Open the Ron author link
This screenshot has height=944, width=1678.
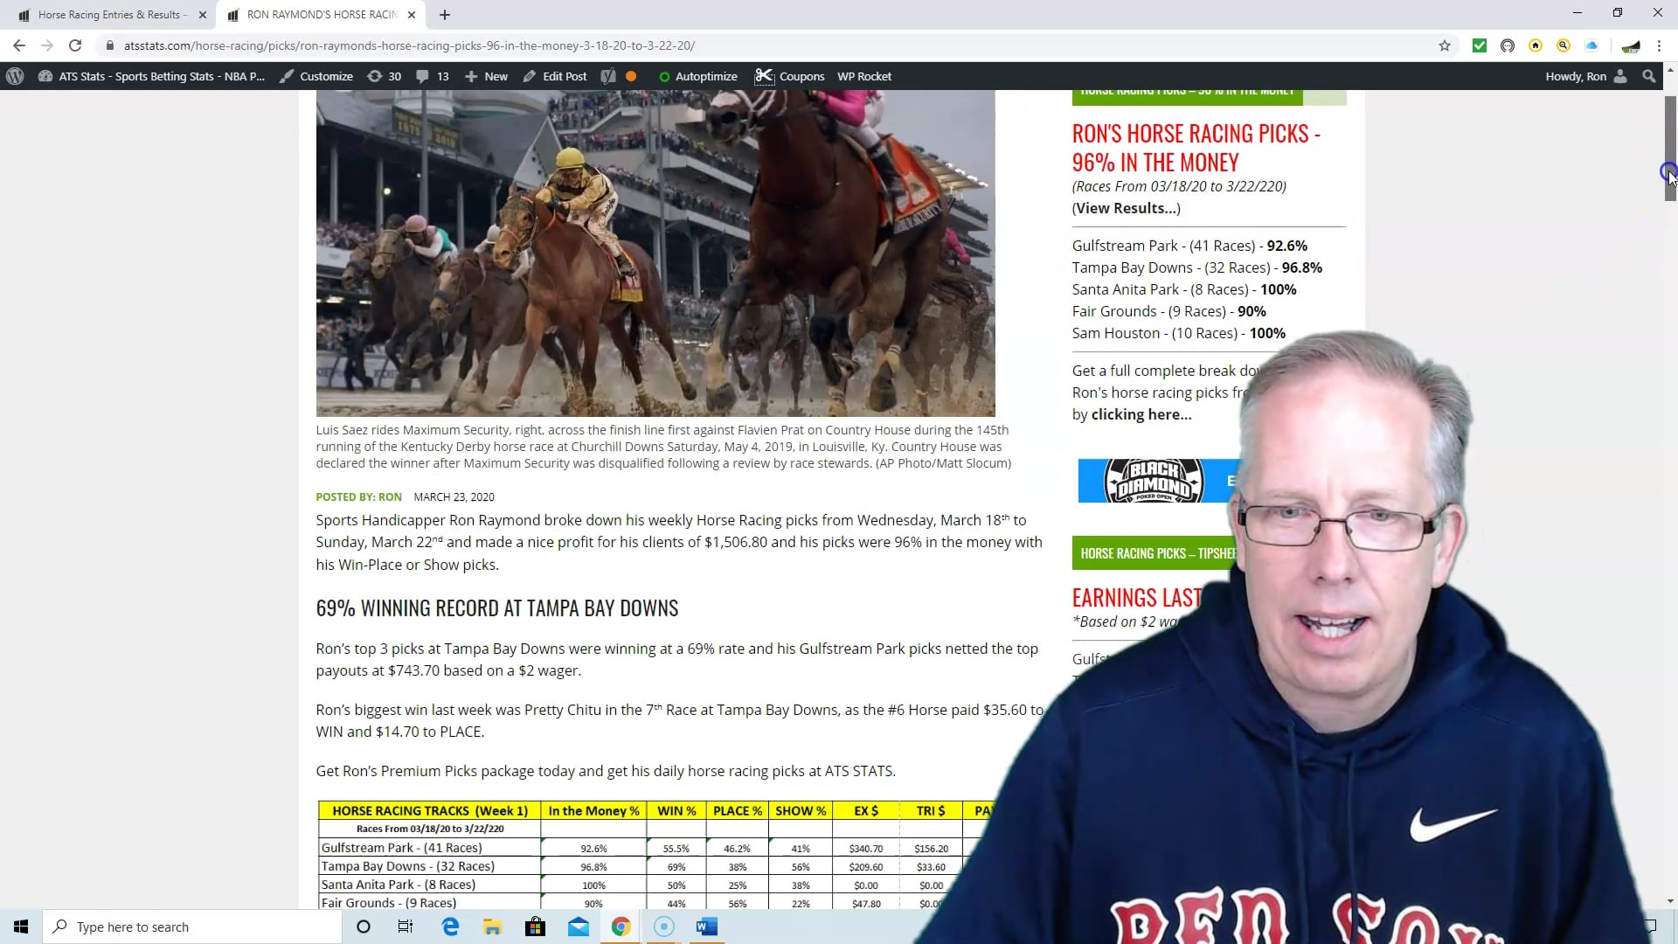click(x=390, y=496)
